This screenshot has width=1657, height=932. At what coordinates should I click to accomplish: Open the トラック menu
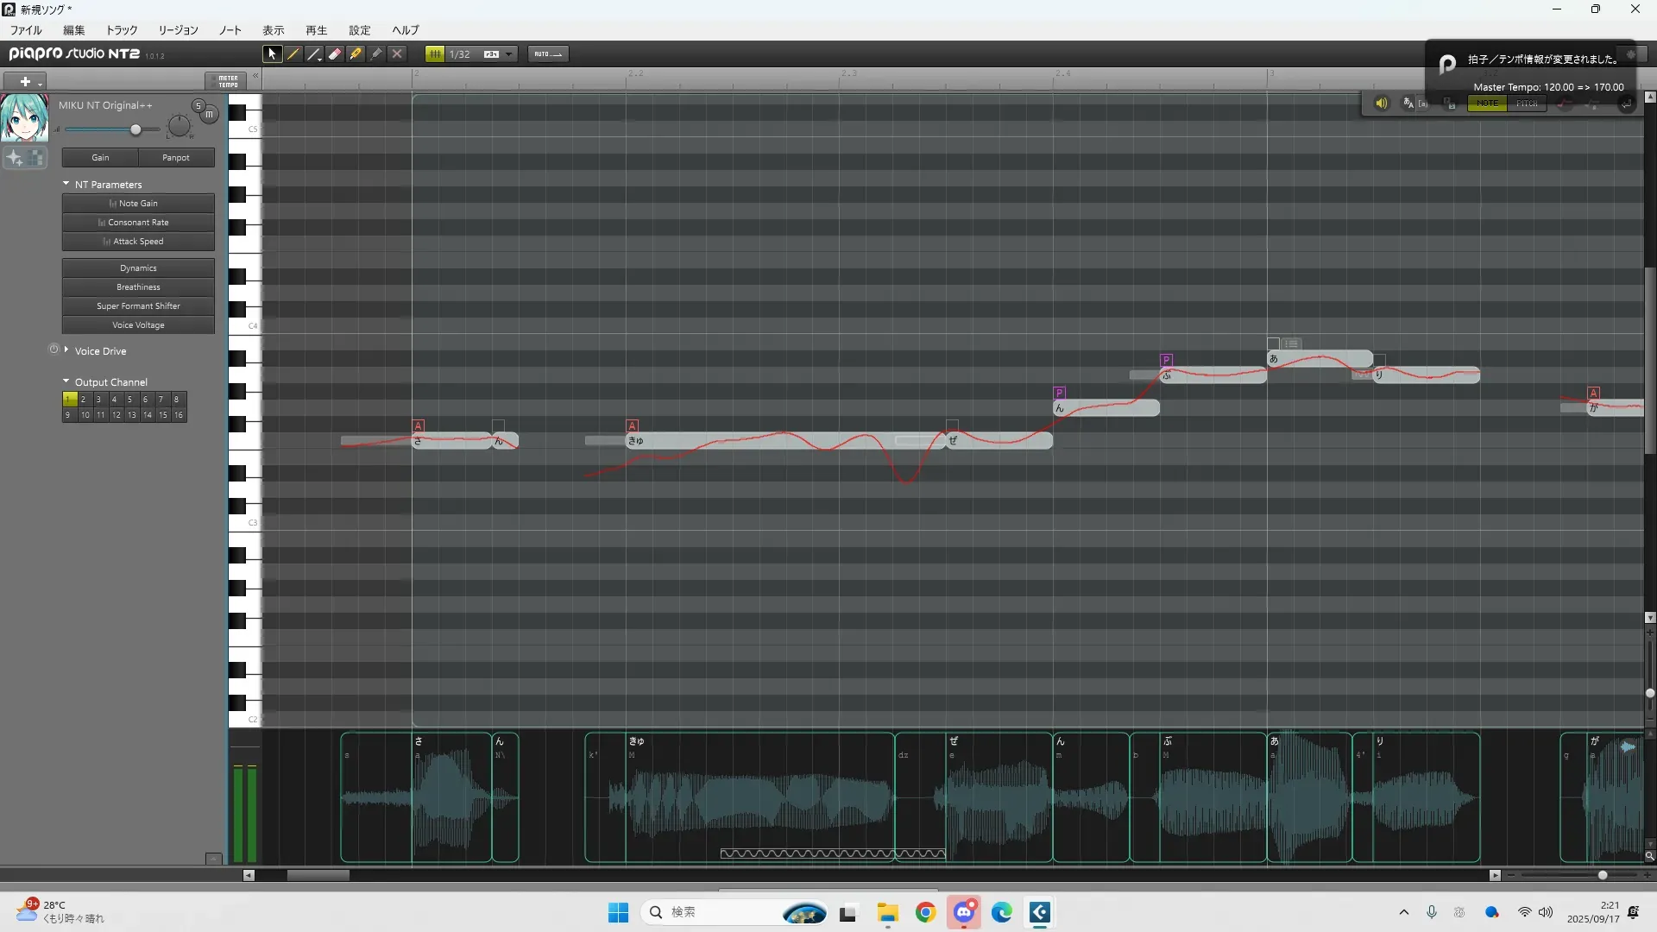(122, 30)
